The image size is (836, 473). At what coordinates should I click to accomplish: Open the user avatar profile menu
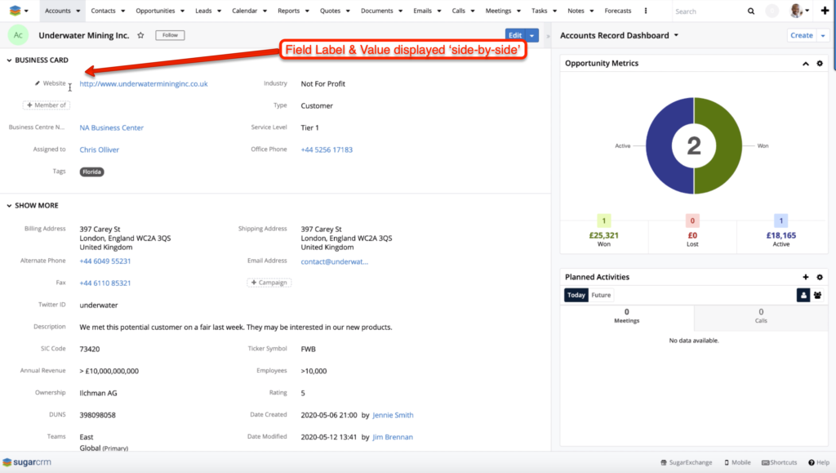(799, 11)
